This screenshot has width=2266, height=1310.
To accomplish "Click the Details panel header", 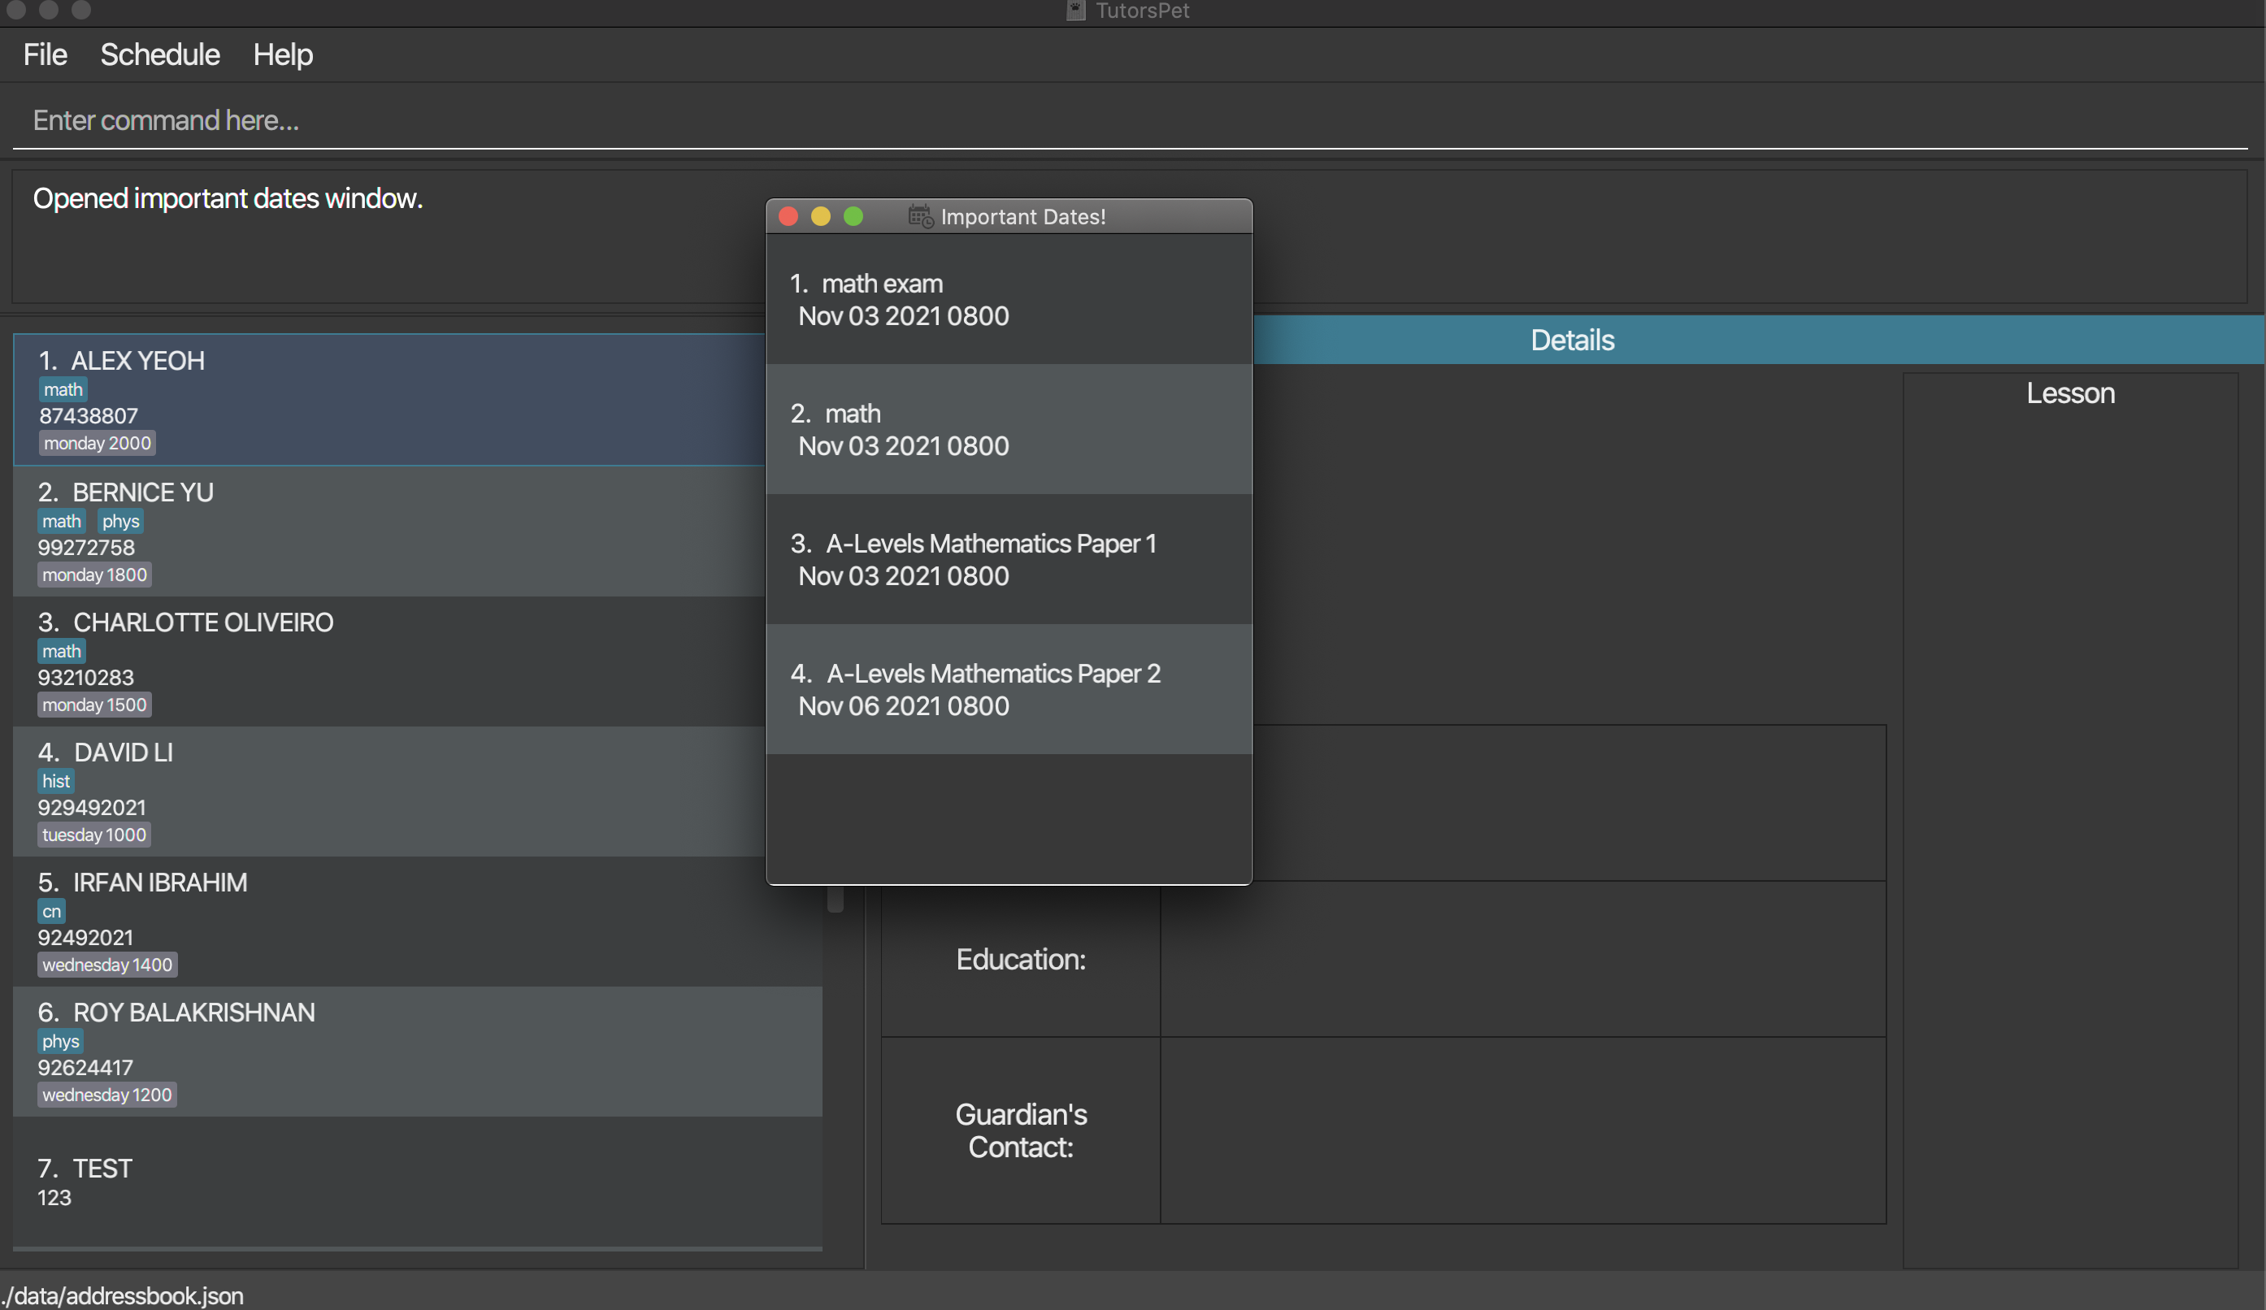I will point(1572,340).
